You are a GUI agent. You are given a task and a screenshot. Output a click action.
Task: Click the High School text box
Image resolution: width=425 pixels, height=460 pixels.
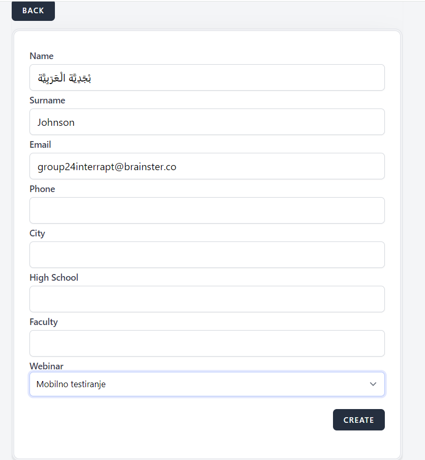coord(207,299)
